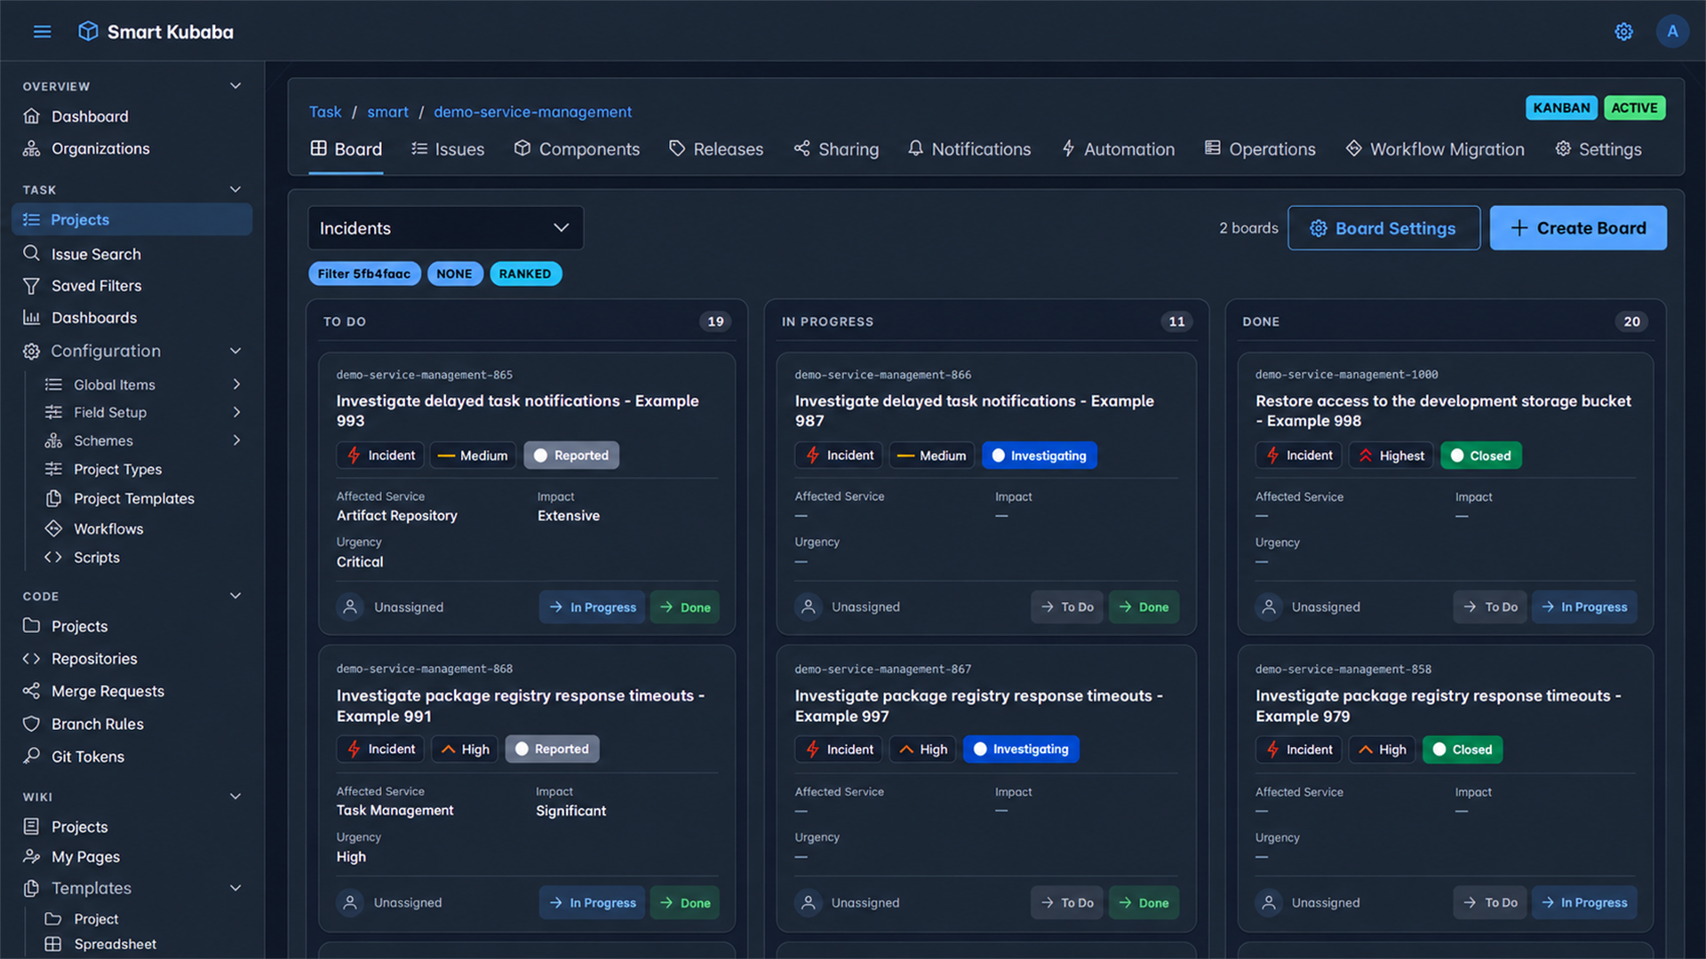
Task: Click Dashboards chart icon
Action: 32,318
